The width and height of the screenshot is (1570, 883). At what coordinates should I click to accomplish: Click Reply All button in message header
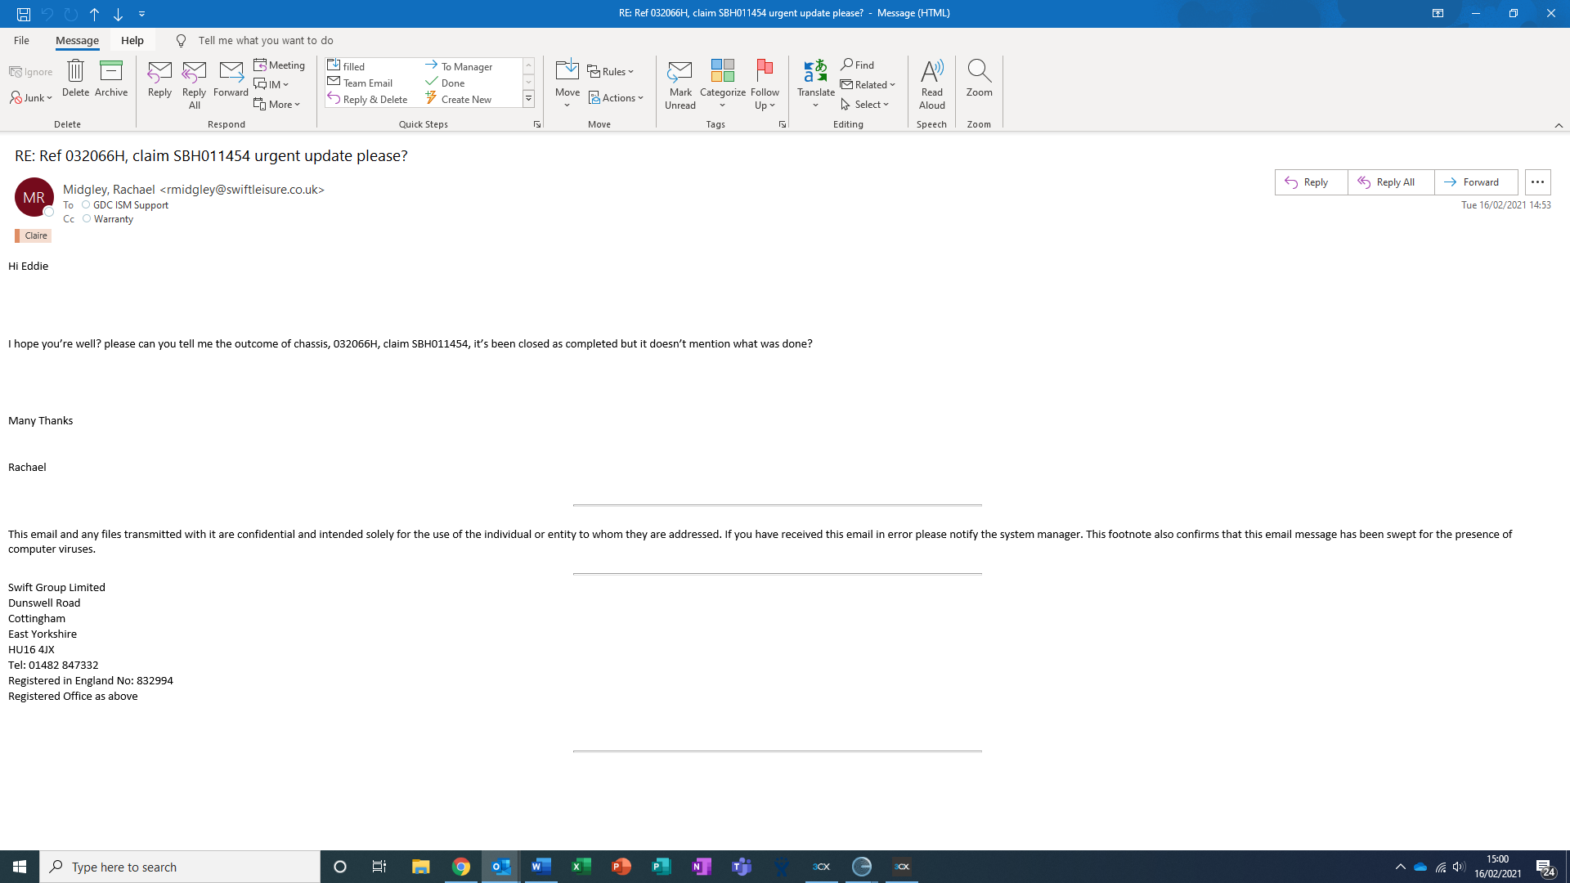(1390, 182)
